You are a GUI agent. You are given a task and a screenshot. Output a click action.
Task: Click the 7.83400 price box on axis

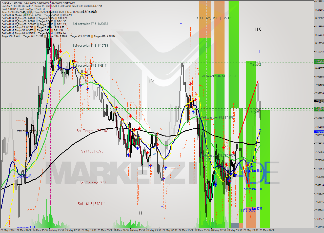[x=319, y=132]
